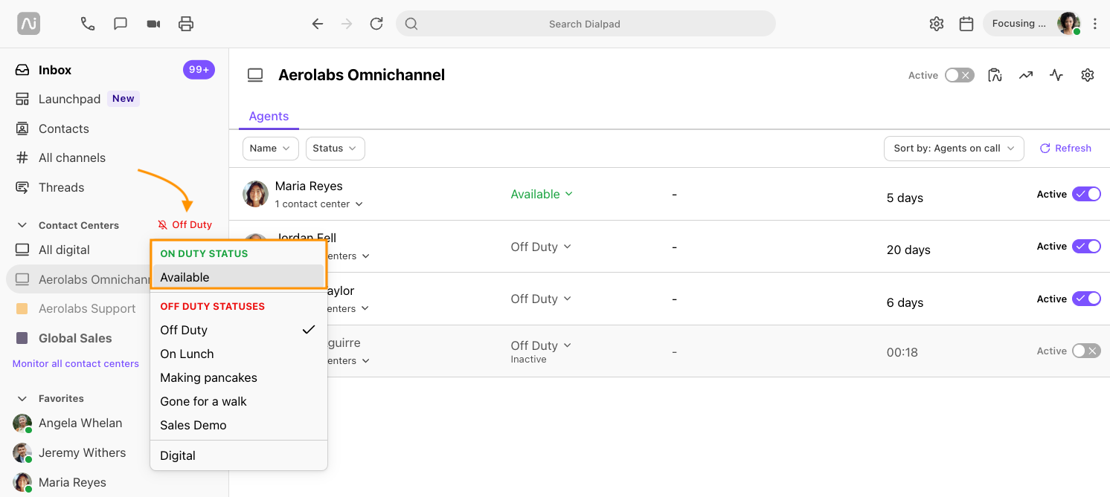Screen dimensions: 1110x497
Task: Open Off Duty dropdown in the 6 days row
Action: click(541, 299)
